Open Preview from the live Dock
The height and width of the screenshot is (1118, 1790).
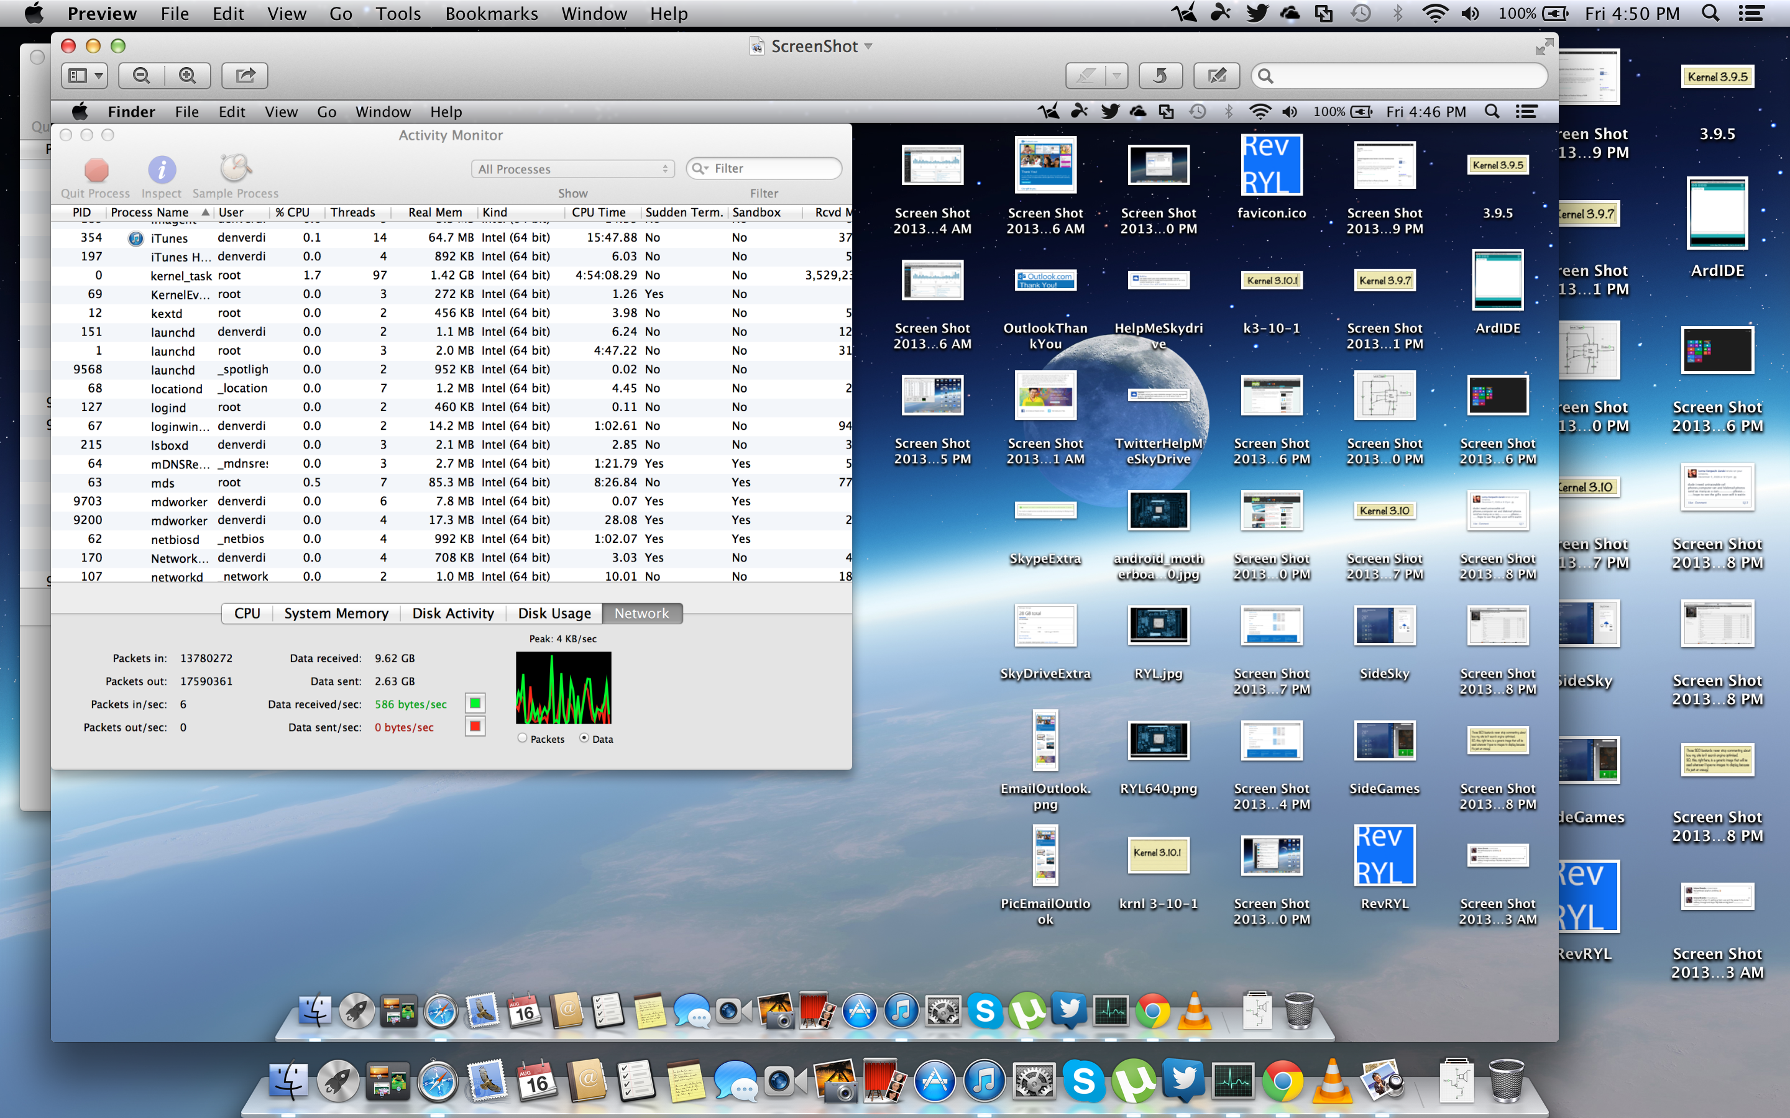1383,1081
